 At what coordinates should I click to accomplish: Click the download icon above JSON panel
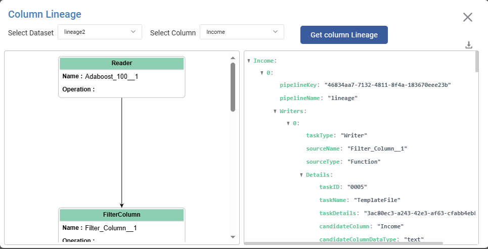469,45
